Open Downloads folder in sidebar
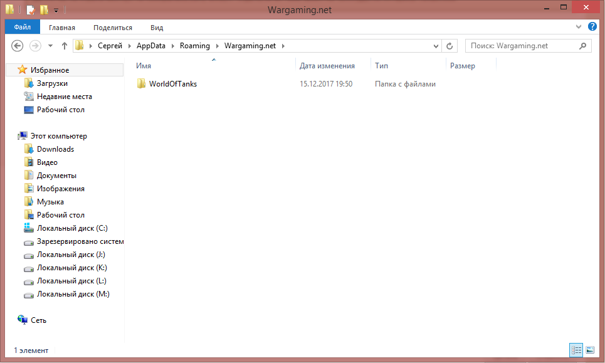The height and width of the screenshot is (363, 605). (x=55, y=149)
